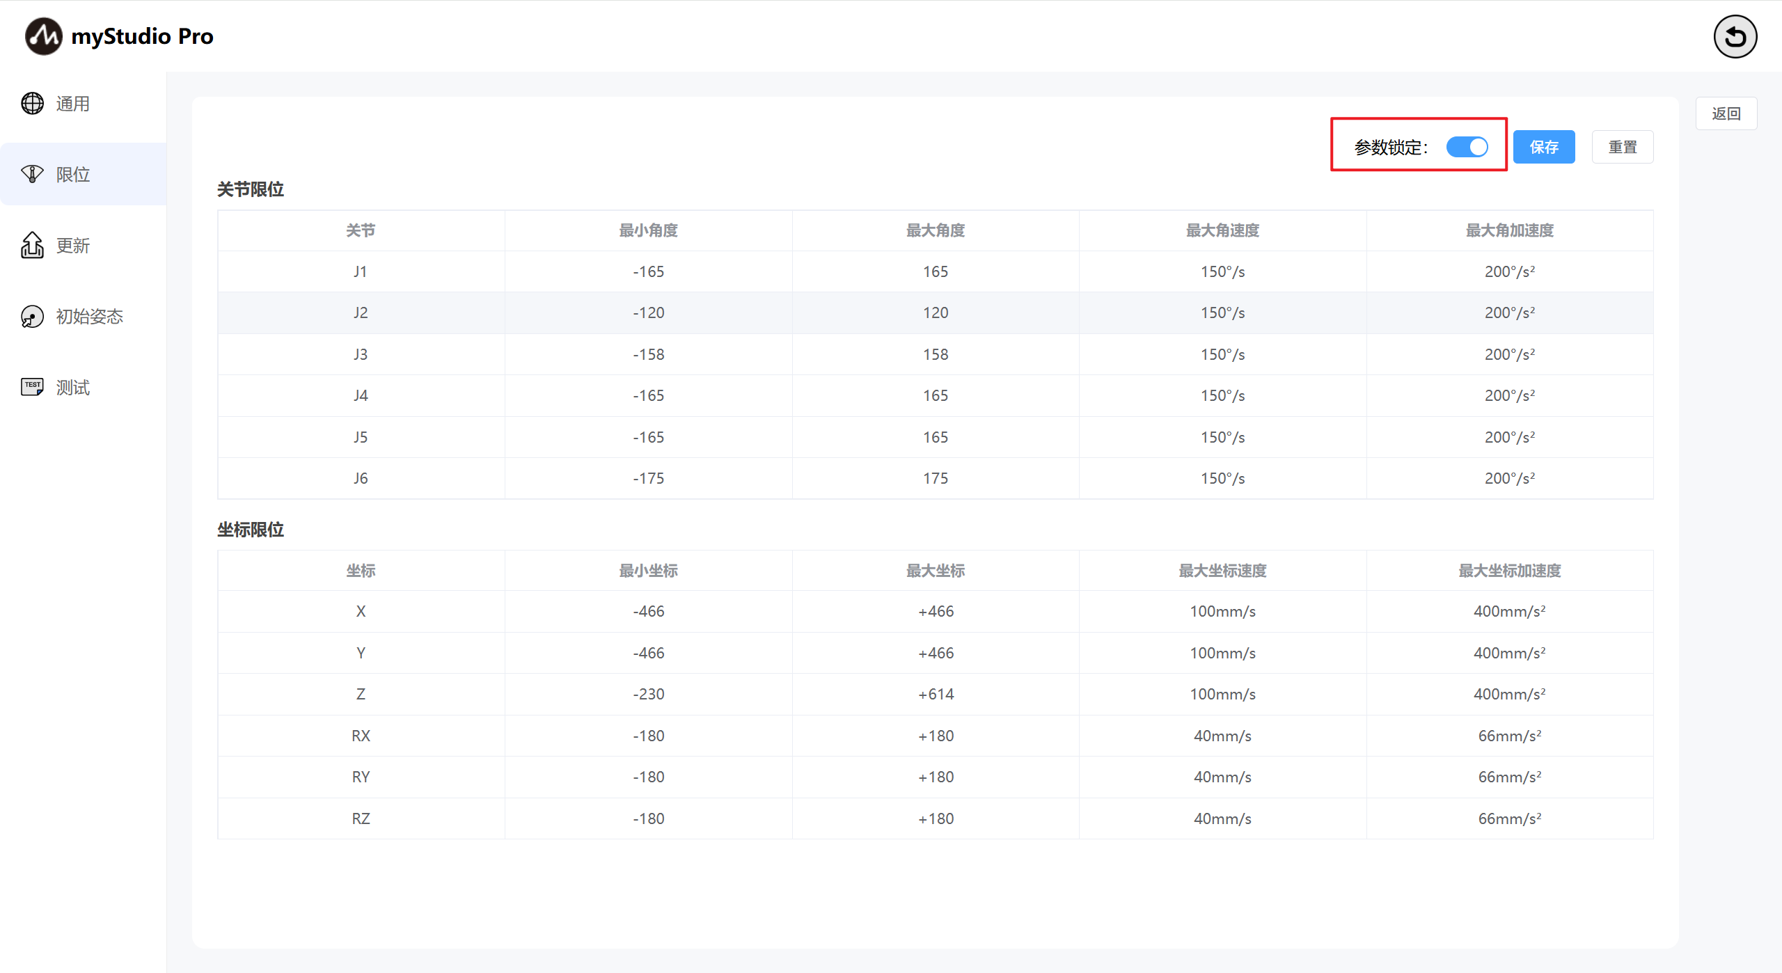The height and width of the screenshot is (973, 1782).
Task: Click J6 maximum angle value 175
Action: tap(935, 478)
